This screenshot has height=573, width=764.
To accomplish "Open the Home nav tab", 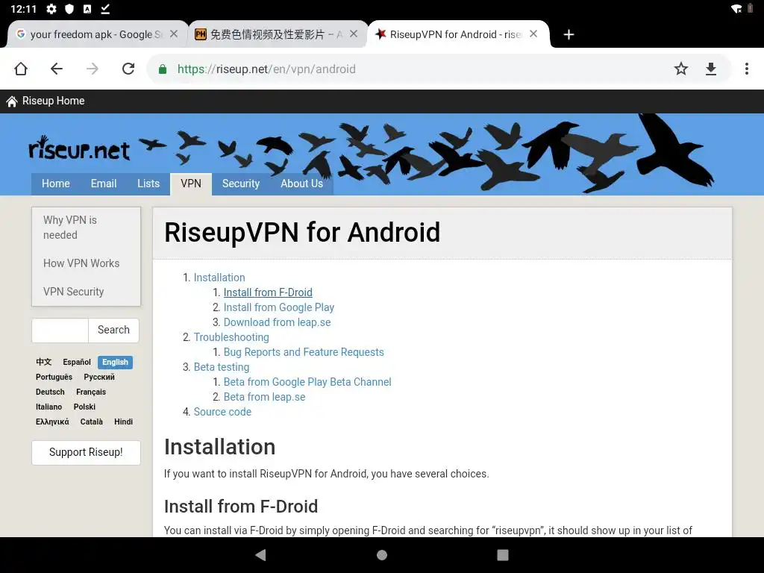I will (x=55, y=184).
